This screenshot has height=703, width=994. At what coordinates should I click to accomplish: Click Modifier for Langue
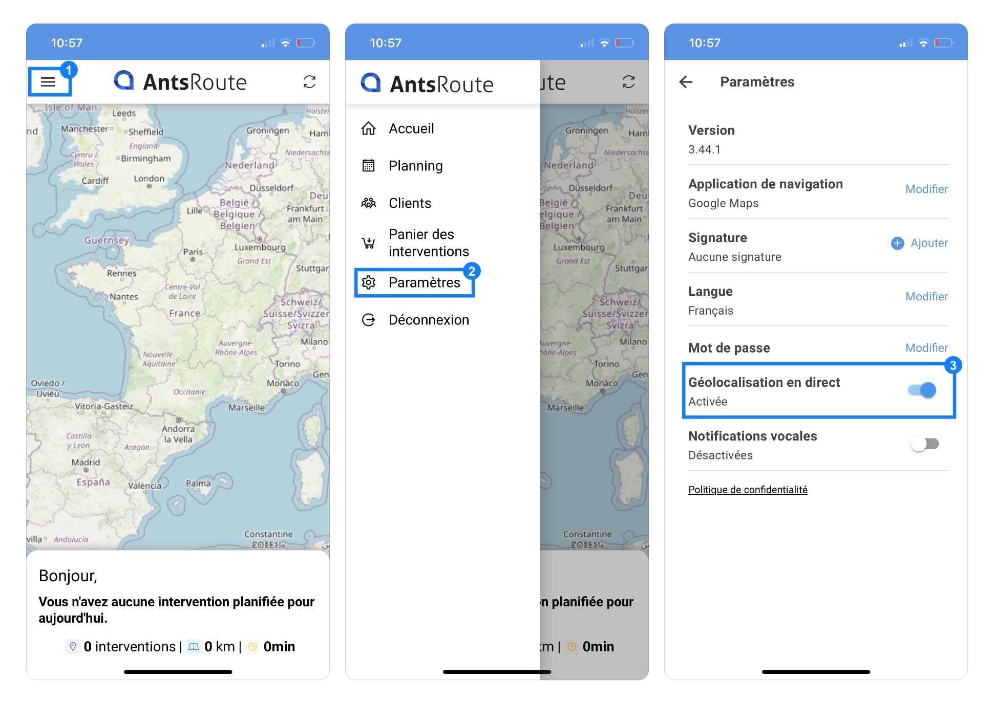point(926,297)
